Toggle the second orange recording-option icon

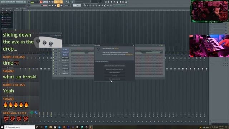[x=58, y=2]
